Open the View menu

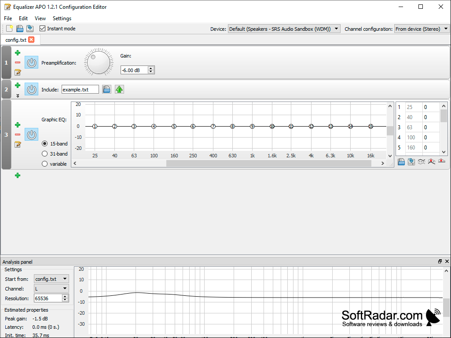[40, 18]
